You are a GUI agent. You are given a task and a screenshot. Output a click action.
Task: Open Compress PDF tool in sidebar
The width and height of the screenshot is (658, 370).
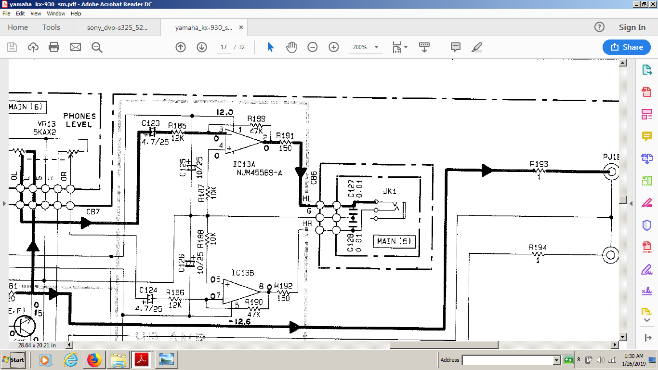click(x=647, y=247)
